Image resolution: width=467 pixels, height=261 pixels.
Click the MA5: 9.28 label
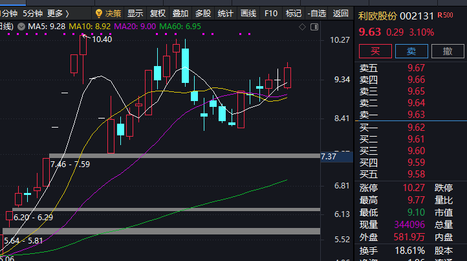pyautogui.click(x=47, y=27)
